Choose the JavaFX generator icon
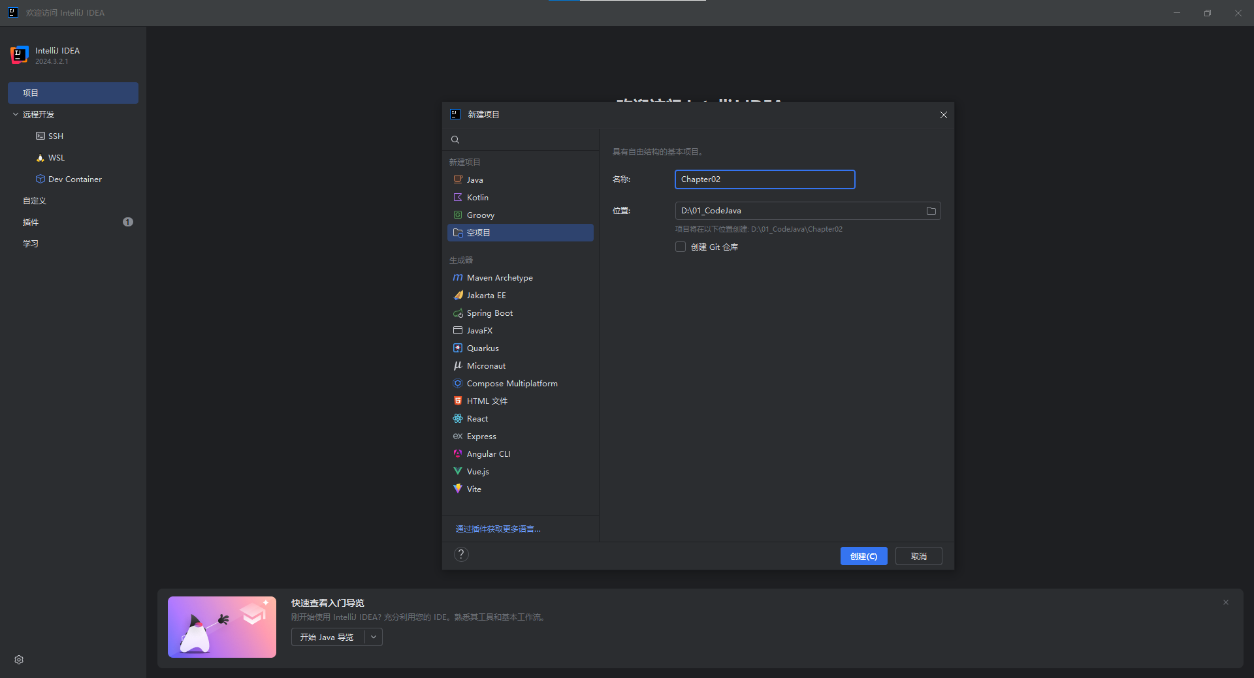 (x=458, y=330)
